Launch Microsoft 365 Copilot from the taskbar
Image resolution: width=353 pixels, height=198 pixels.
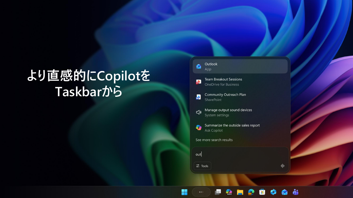tap(229, 192)
